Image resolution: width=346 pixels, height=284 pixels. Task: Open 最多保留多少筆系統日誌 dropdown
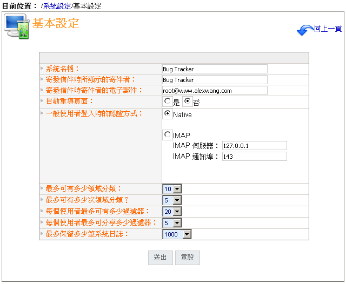177,234
